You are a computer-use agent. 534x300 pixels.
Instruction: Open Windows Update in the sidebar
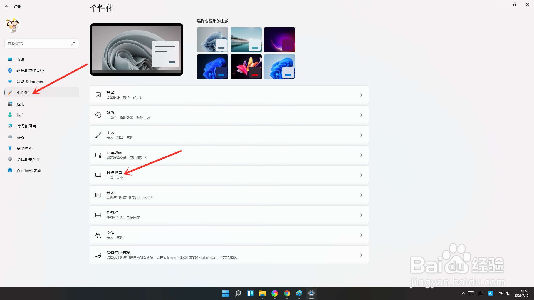point(29,171)
